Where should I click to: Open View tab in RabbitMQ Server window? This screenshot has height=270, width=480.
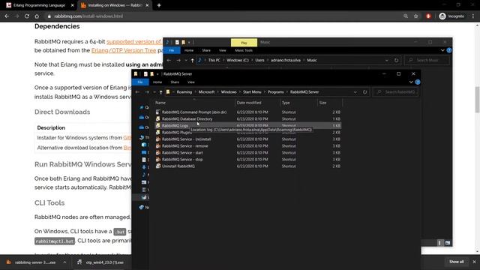pos(191,82)
